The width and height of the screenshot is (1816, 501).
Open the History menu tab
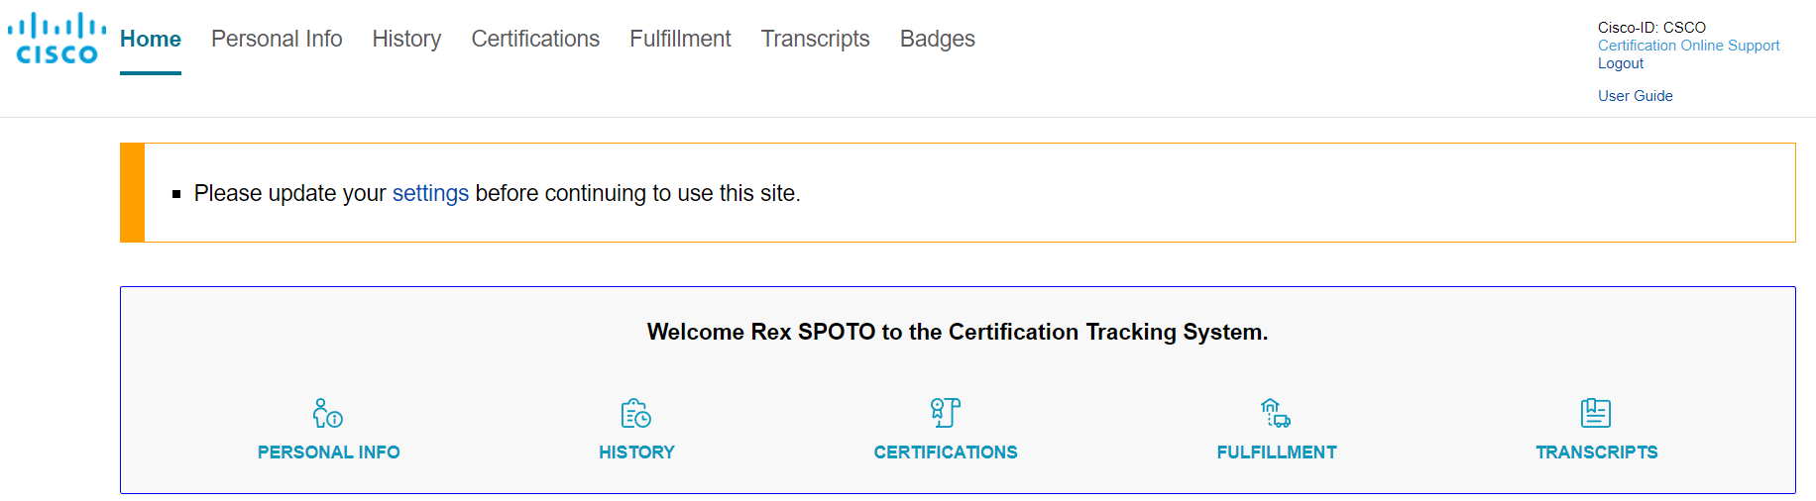pos(406,39)
